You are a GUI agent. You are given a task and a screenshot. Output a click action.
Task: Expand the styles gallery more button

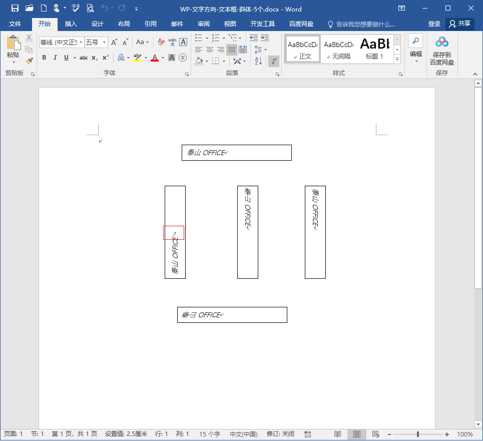point(397,59)
